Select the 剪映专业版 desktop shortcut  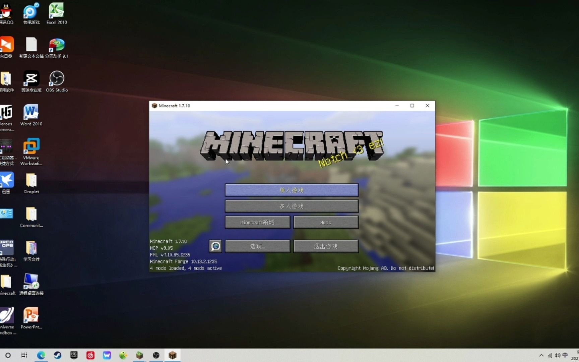31,81
